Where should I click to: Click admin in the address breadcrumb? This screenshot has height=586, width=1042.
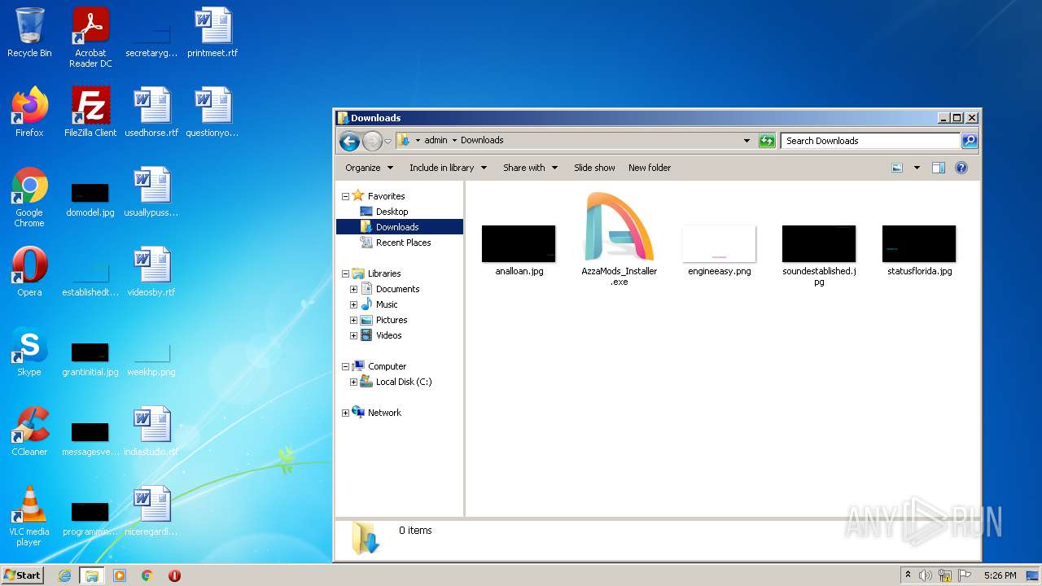tap(436, 140)
